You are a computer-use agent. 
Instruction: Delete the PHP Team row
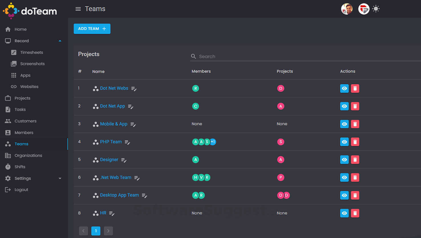355,142
